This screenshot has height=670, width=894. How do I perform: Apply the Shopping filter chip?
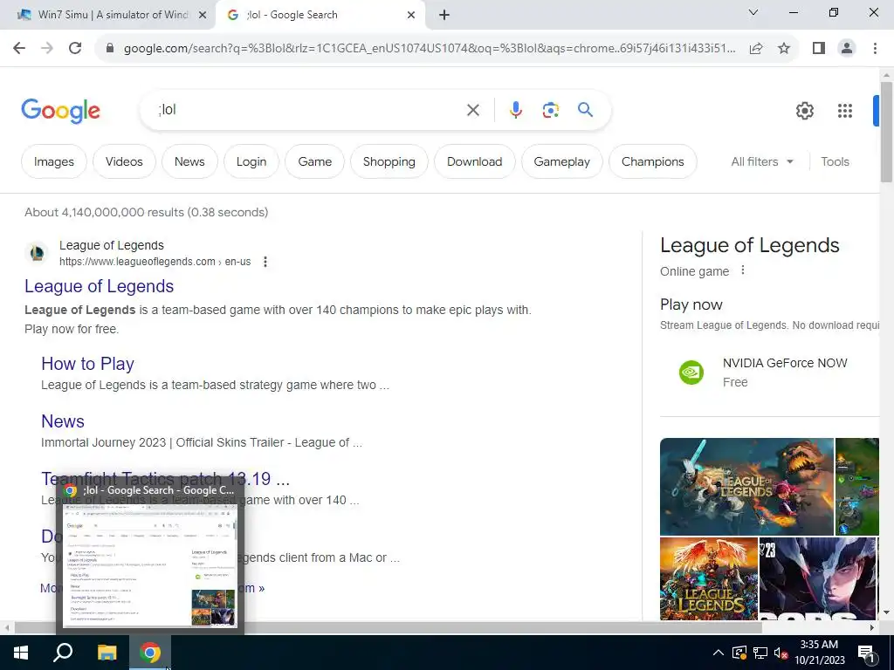(x=389, y=161)
